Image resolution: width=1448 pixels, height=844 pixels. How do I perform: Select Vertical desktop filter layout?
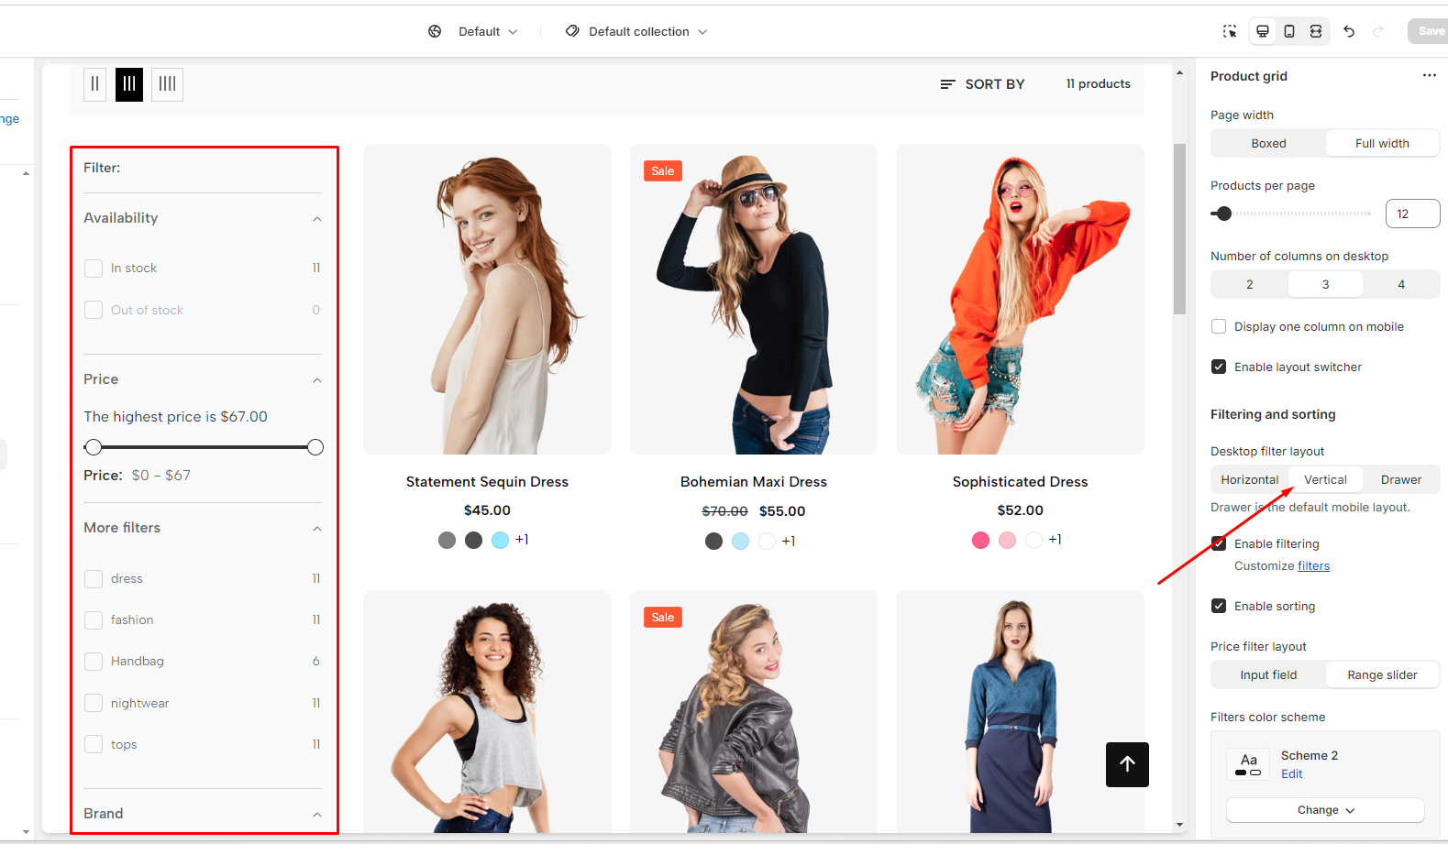coord(1325,479)
